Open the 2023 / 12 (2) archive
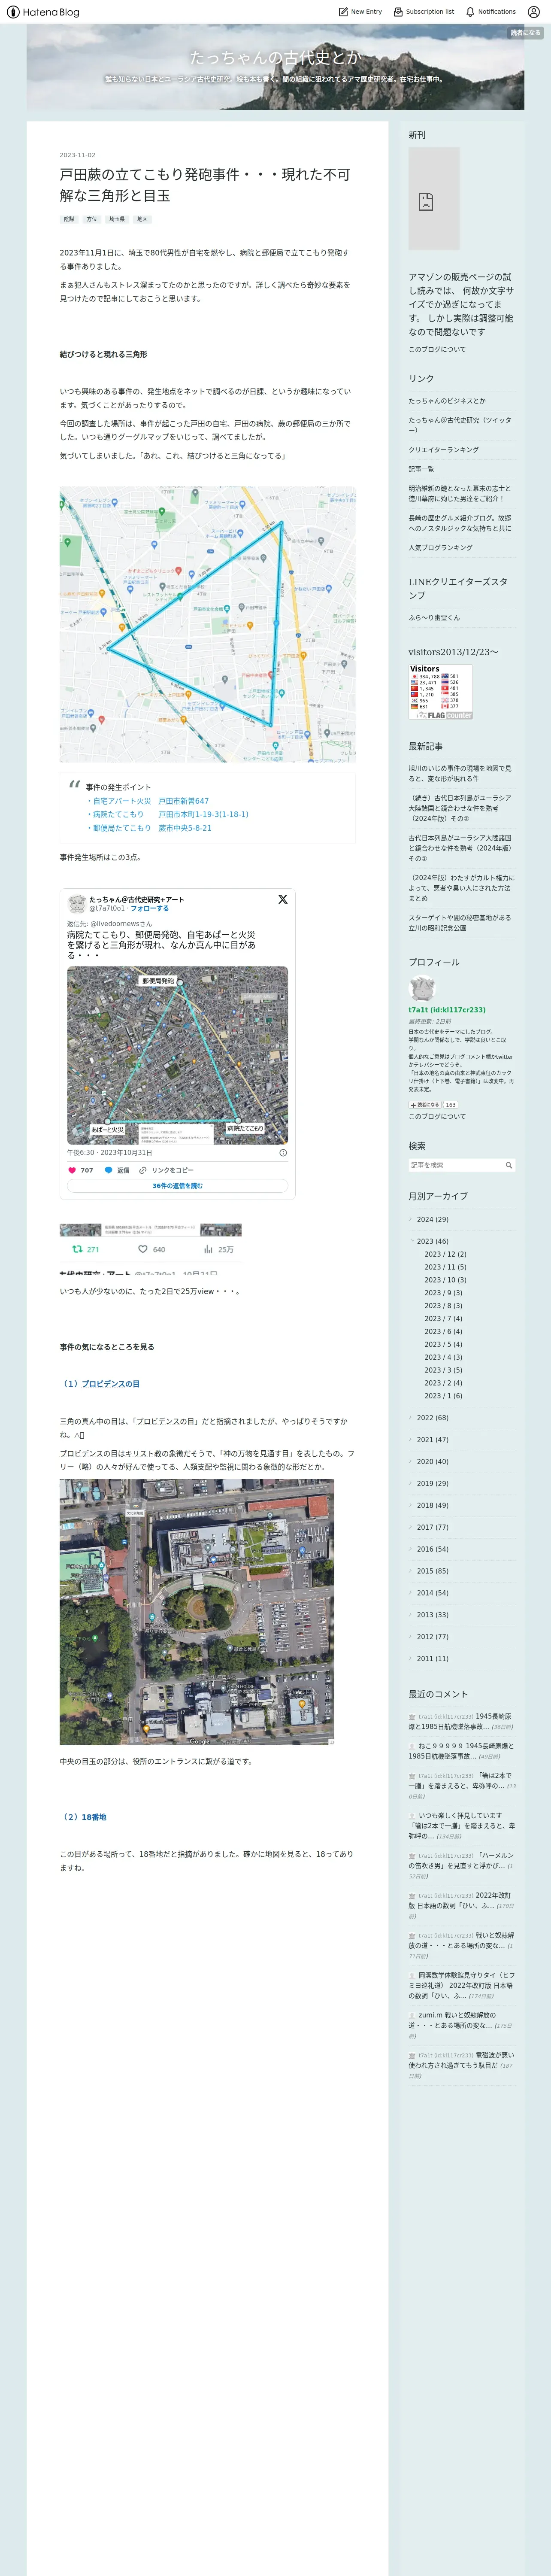551x2576 pixels. 445,1254
